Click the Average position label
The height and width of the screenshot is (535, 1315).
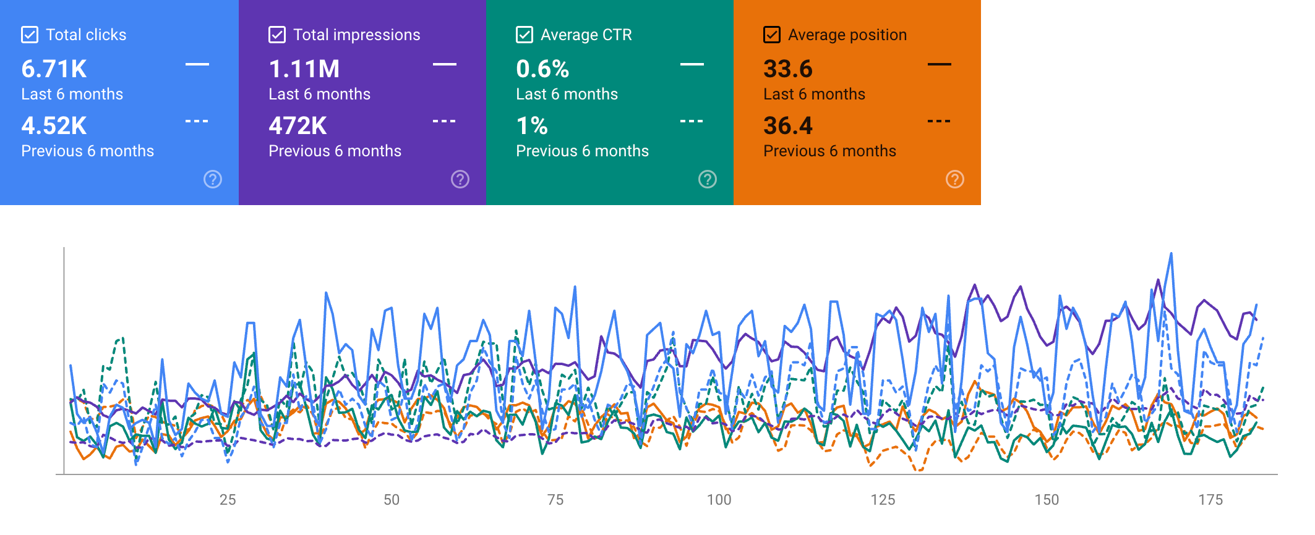click(x=847, y=35)
